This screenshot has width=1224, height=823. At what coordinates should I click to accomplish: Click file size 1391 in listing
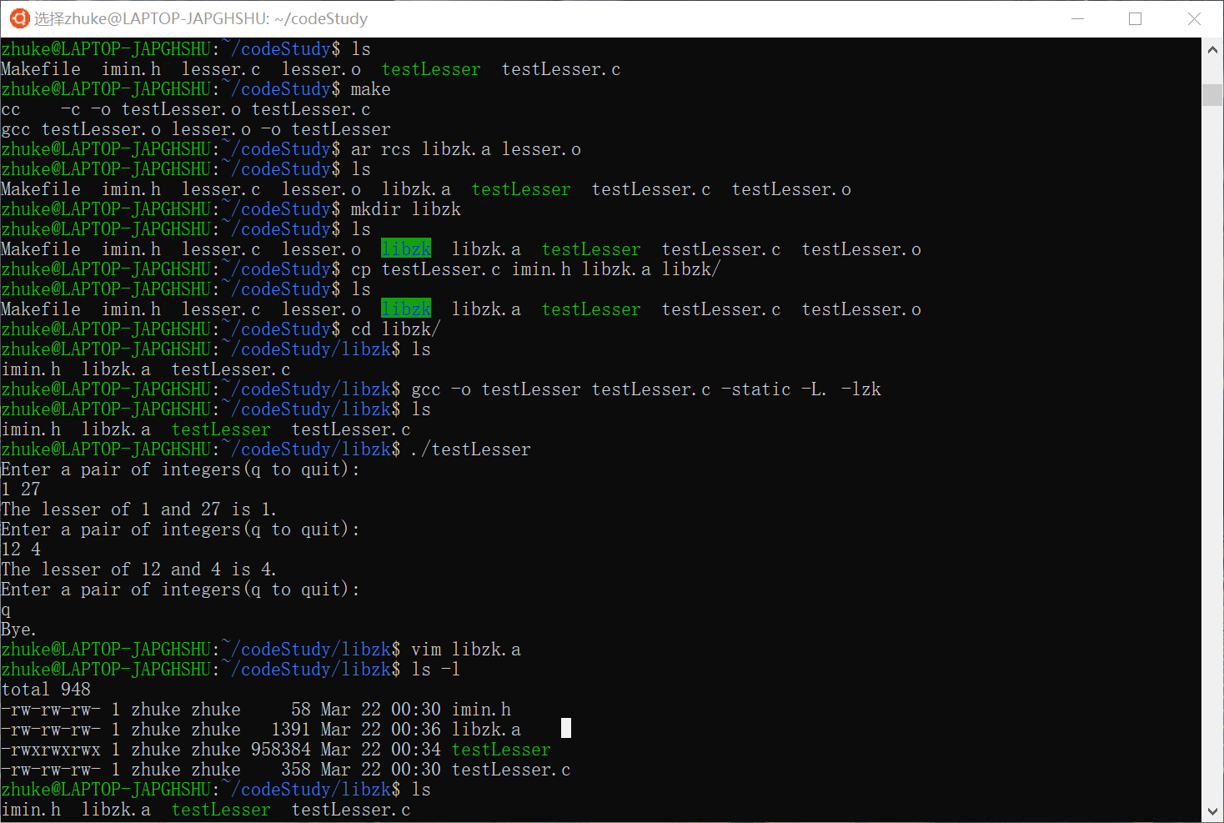coord(291,730)
